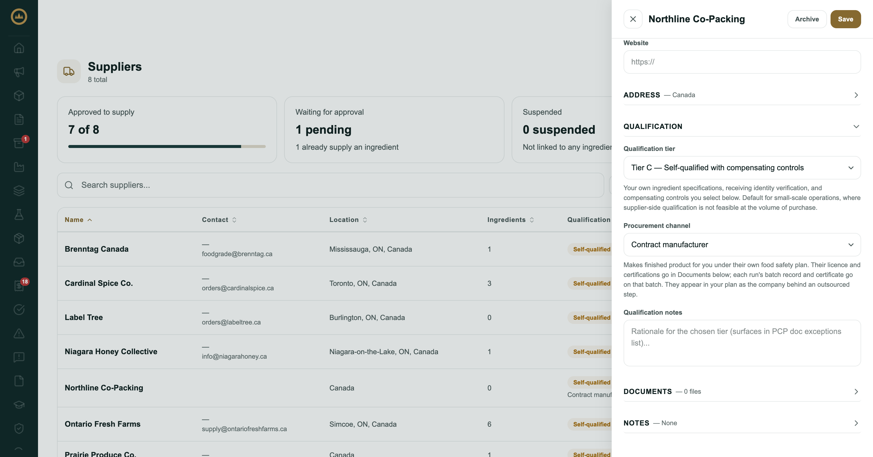The height and width of the screenshot is (457, 873).
Task: Expand the DOCUMENTS section
Action: coord(742,392)
